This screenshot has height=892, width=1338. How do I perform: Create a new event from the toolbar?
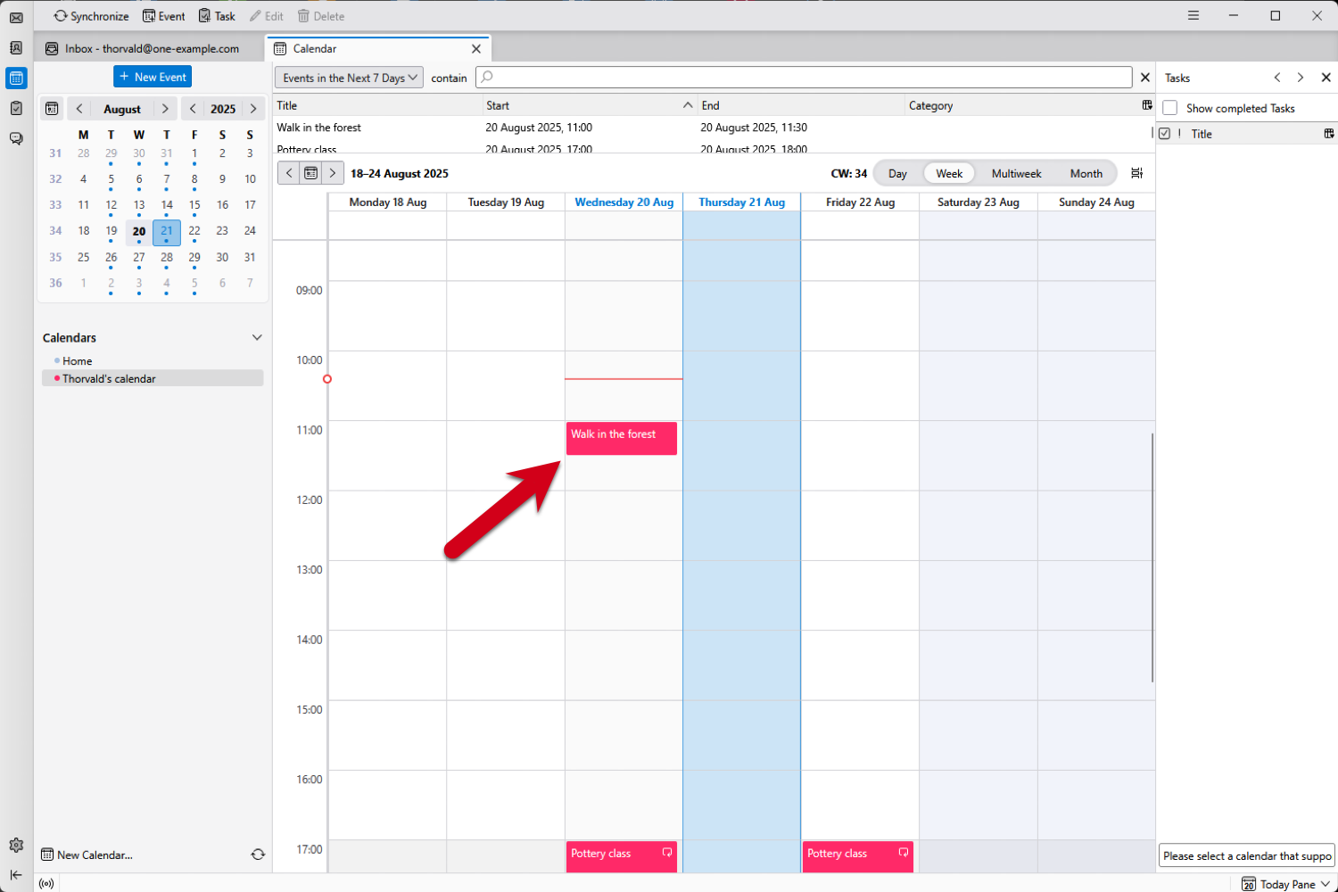coord(163,15)
